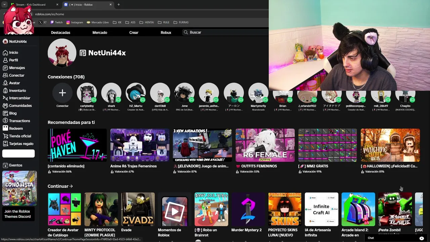Open the La Conquista event banner
Viewport: 430px width, 242px height.
(x=19, y=188)
